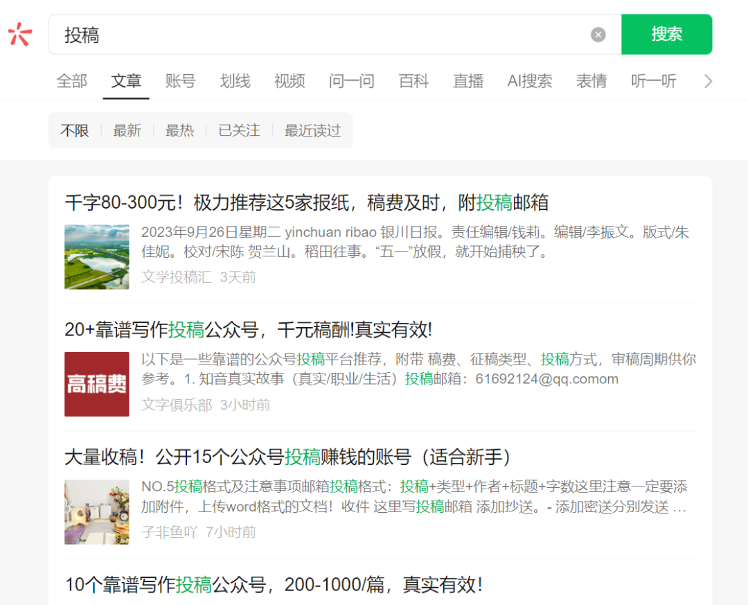Select the 最新 sort filter
This screenshot has width=748, height=605.
[127, 130]
